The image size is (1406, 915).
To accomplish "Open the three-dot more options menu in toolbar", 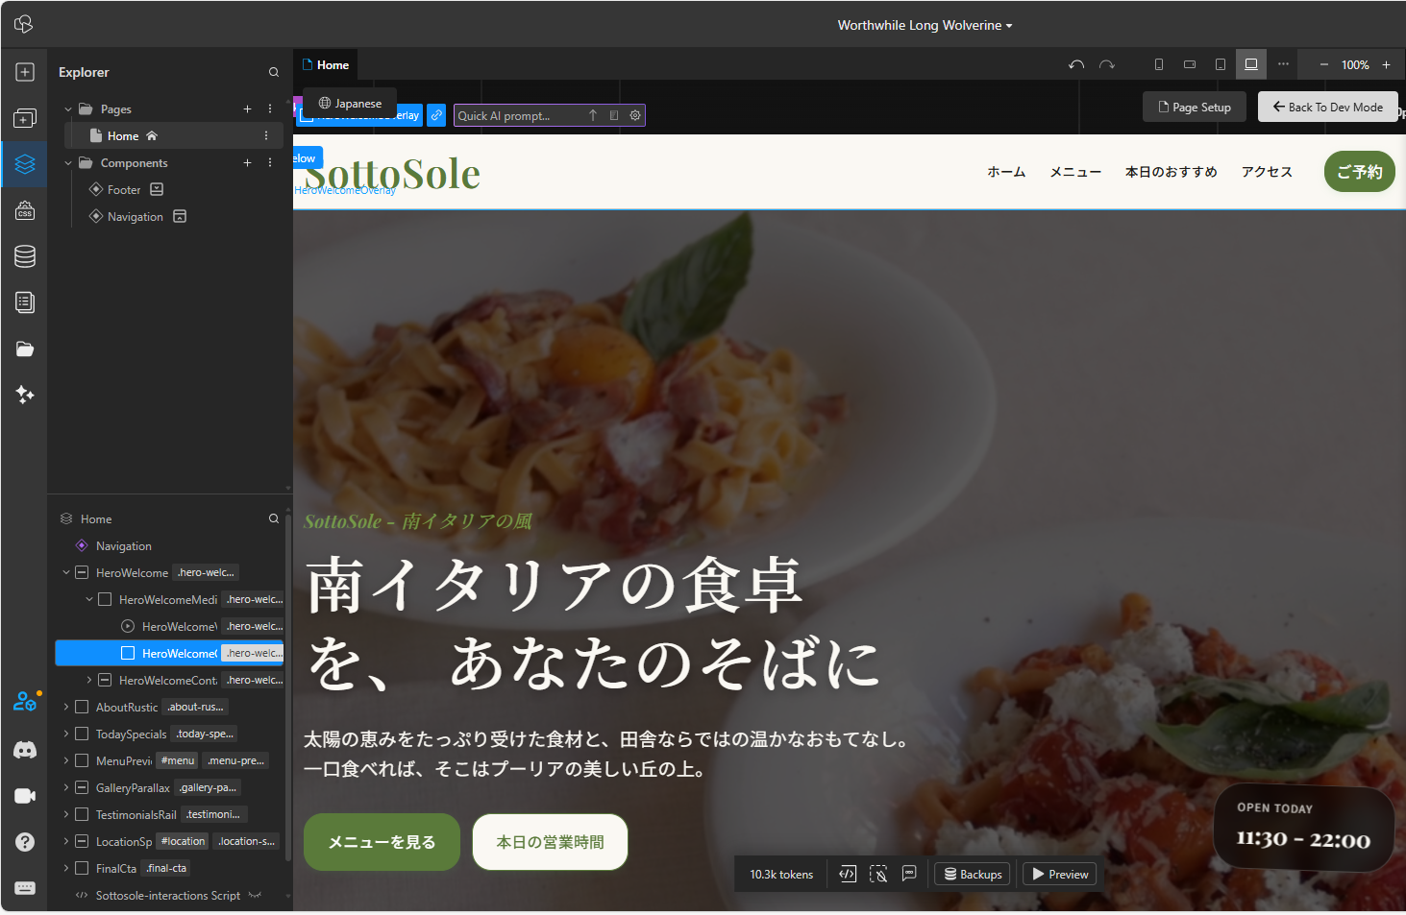I will coord(1283,63).
